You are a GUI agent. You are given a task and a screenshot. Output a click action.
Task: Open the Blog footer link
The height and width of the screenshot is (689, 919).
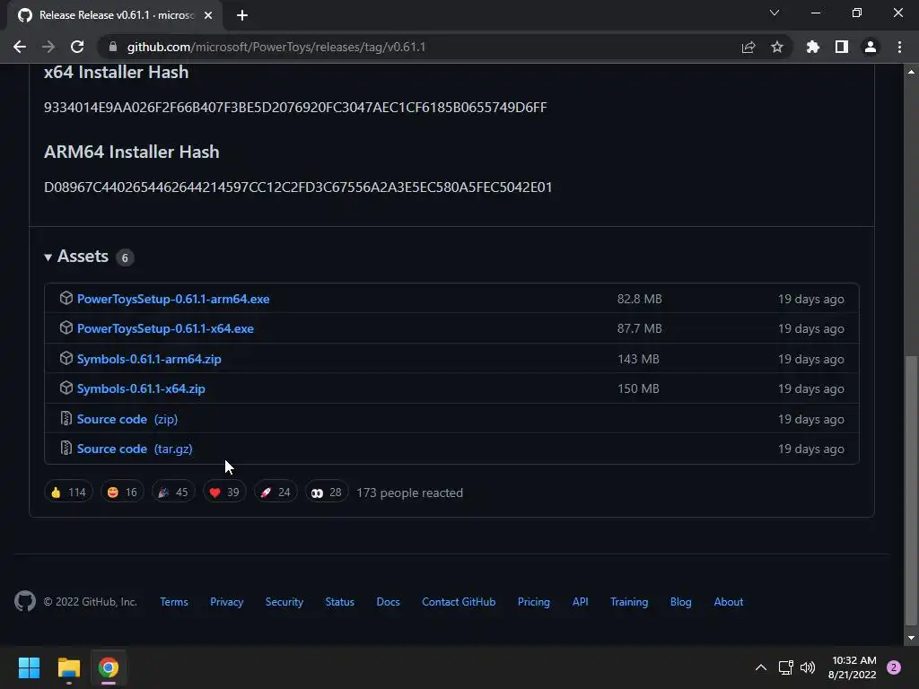click(x=681, y=602)
